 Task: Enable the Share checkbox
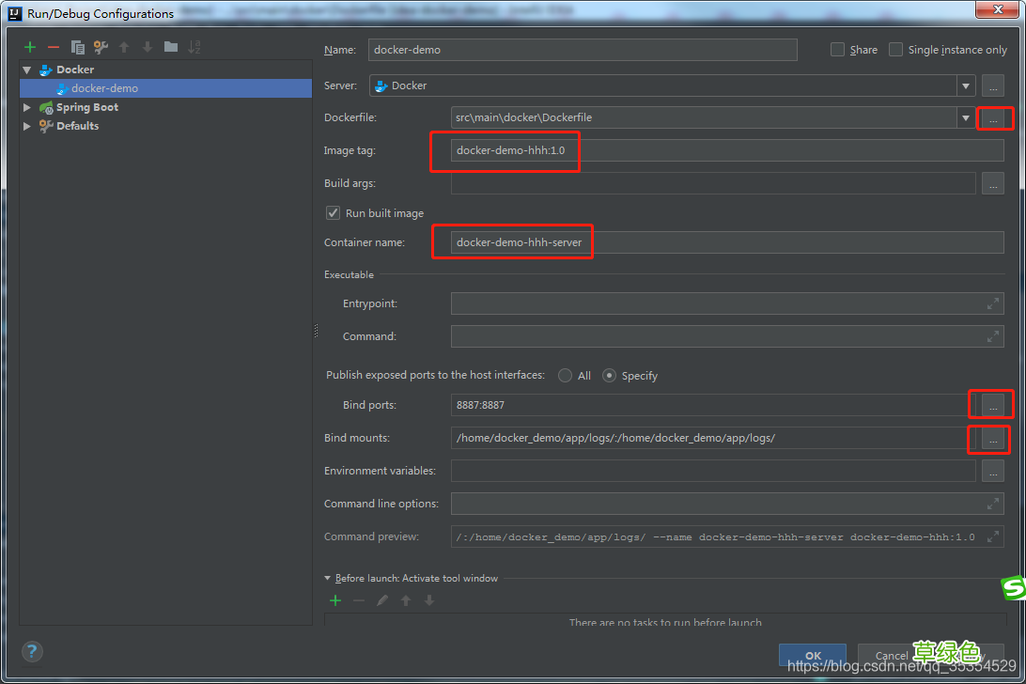(x=838, y=50)
